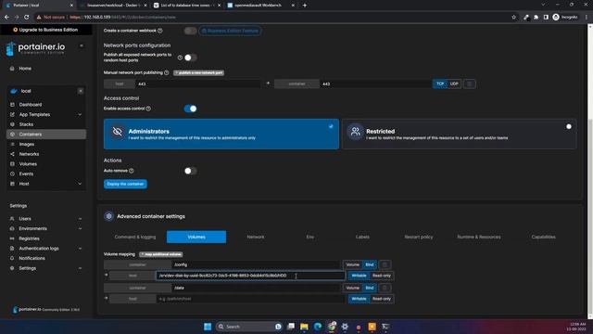Screen dimensions: 593x334
Task: Click publish a new network port
Action: pos(199,72)
